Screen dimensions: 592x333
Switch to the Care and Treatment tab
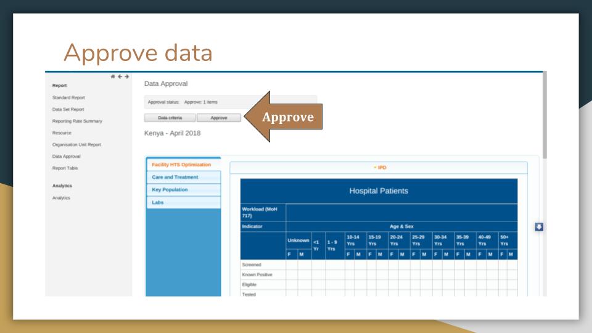pos(184,177)
